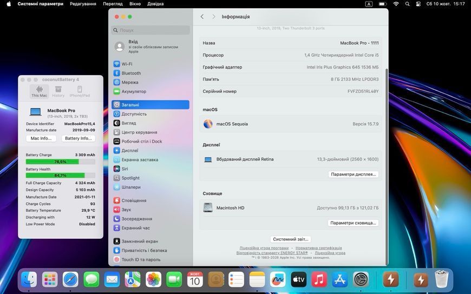Switch to iPhone/iPad tab in coconutBattery
The image size is (471, 294).
(x=80, y=91)
